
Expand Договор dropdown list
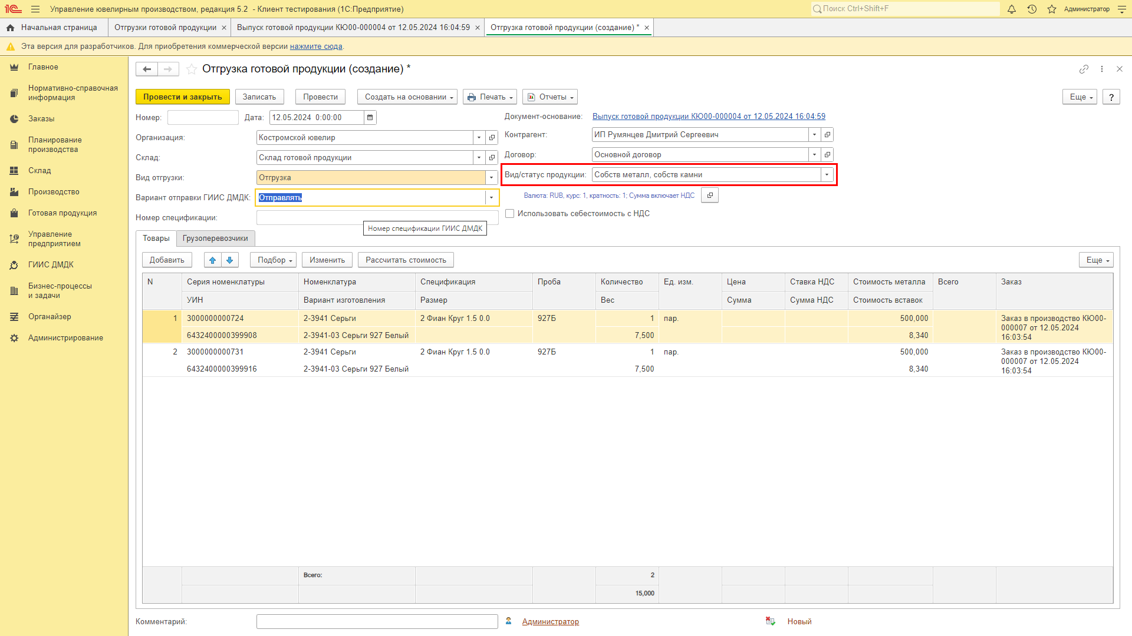coord(814,155)
